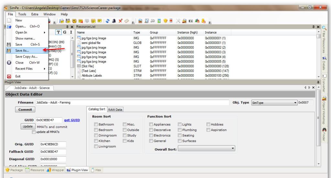Image resolution: width=331 pixels, height=178 pixels.
Task: Check the Plumbing checkbox
Action: [x=180, y=130]
